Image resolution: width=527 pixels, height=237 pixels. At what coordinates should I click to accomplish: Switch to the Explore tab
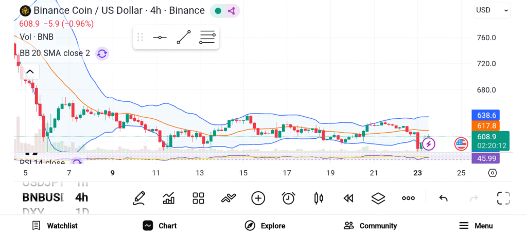point(265,226)
